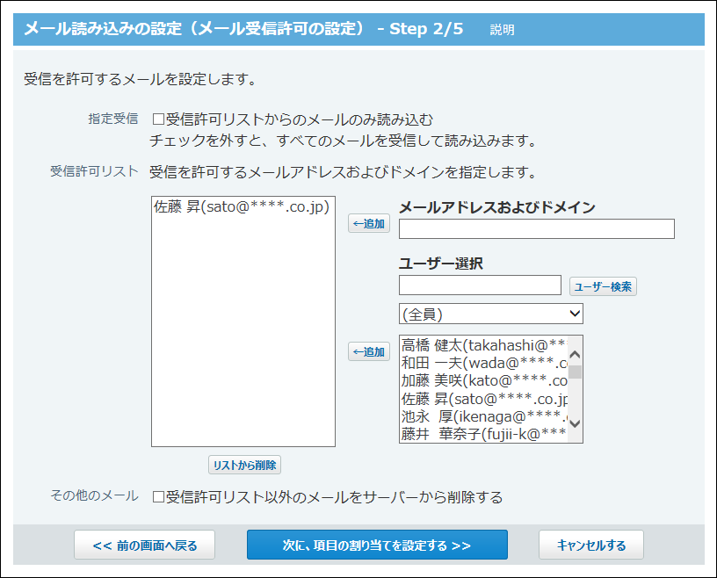
Task: Check 受信許可リスト以外のメールをサーバーから削除する option
Action: pos(159,497)
